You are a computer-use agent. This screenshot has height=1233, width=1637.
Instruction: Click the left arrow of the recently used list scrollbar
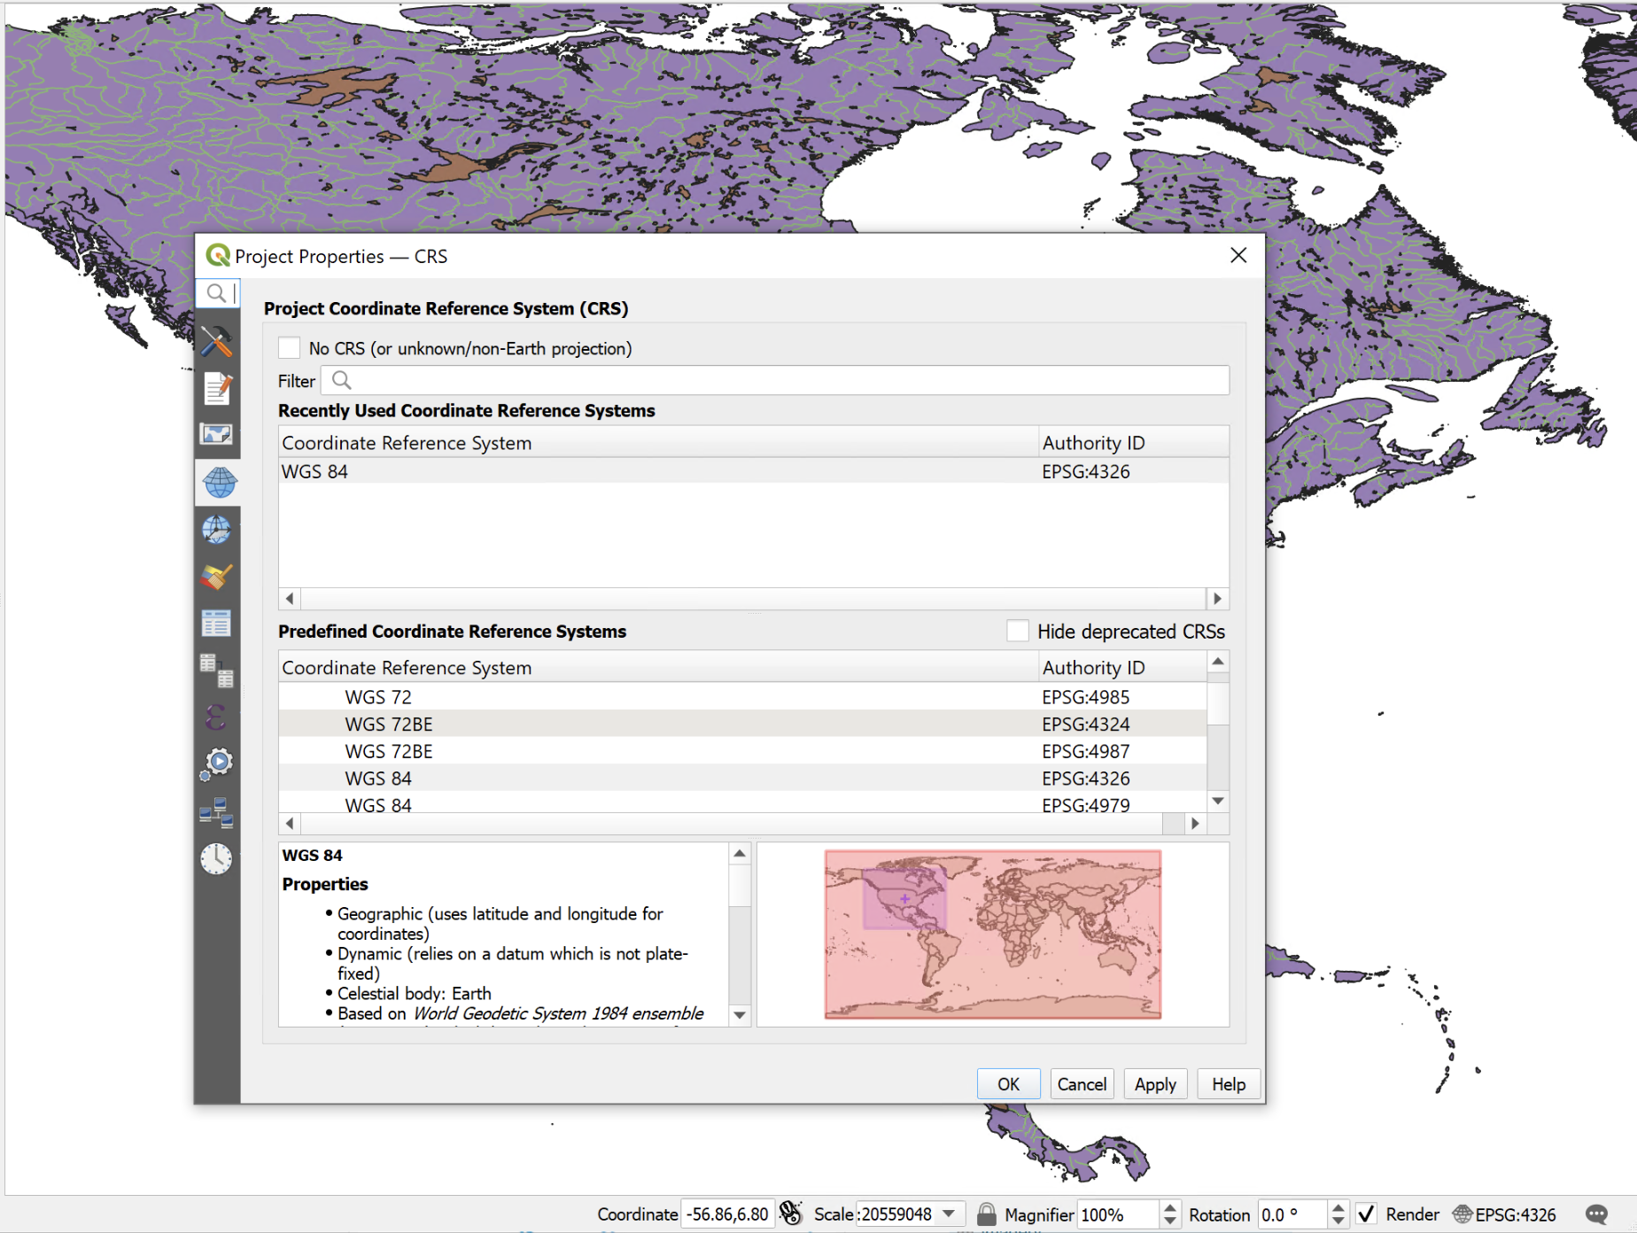[290, 599]
